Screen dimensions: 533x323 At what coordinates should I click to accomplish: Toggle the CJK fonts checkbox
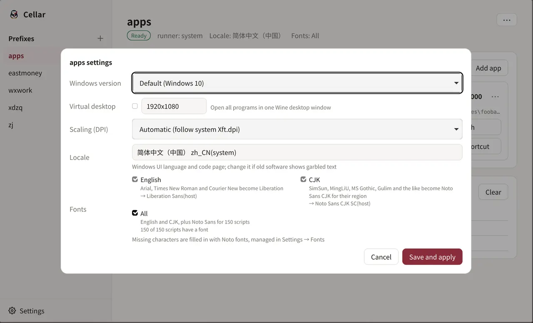(x=303, y=179)
